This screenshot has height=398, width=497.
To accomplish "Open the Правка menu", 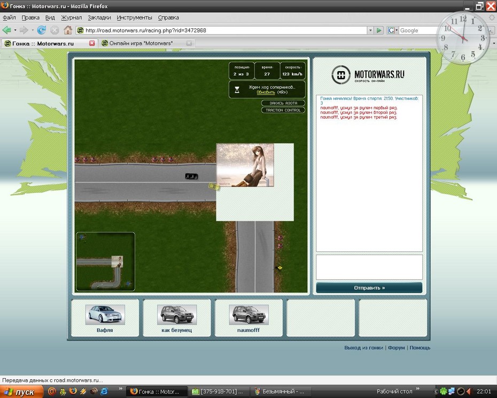I will (30, 18).
